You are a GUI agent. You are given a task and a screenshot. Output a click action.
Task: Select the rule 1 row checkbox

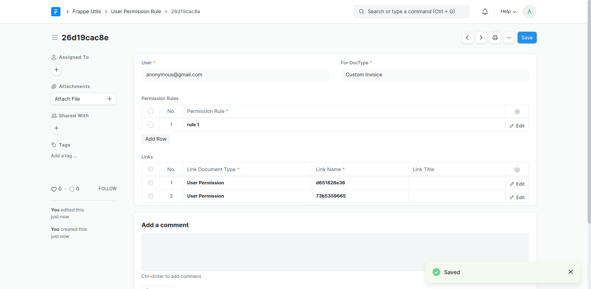tap(151, 125)
